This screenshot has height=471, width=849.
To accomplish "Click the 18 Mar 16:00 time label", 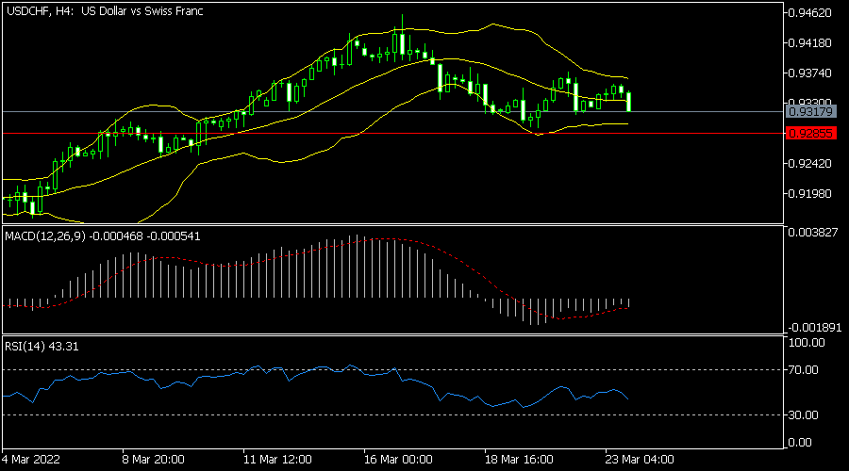I will [519, 460].
